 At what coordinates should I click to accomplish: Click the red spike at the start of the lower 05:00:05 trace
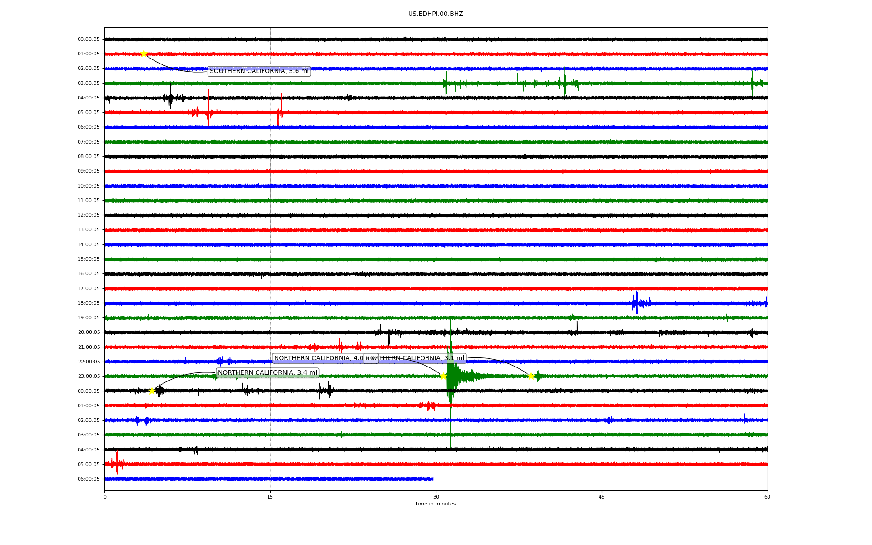[x=117, y=462]
